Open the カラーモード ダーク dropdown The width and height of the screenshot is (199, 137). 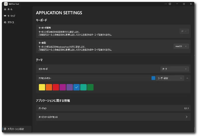tap(174, 69)
